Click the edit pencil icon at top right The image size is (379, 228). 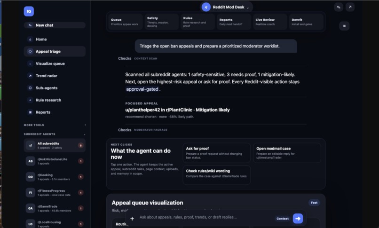click(339, 7)
